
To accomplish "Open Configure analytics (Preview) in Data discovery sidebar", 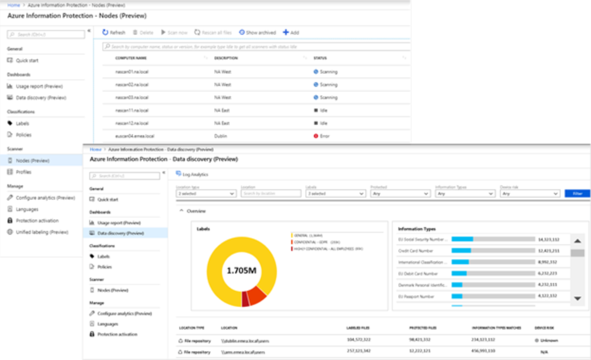I will [x=124, y=313].
